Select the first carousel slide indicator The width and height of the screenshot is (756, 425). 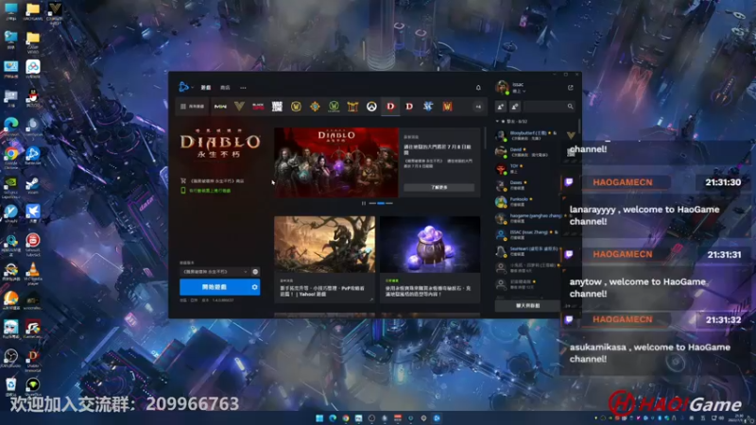[x=372, y=203]
